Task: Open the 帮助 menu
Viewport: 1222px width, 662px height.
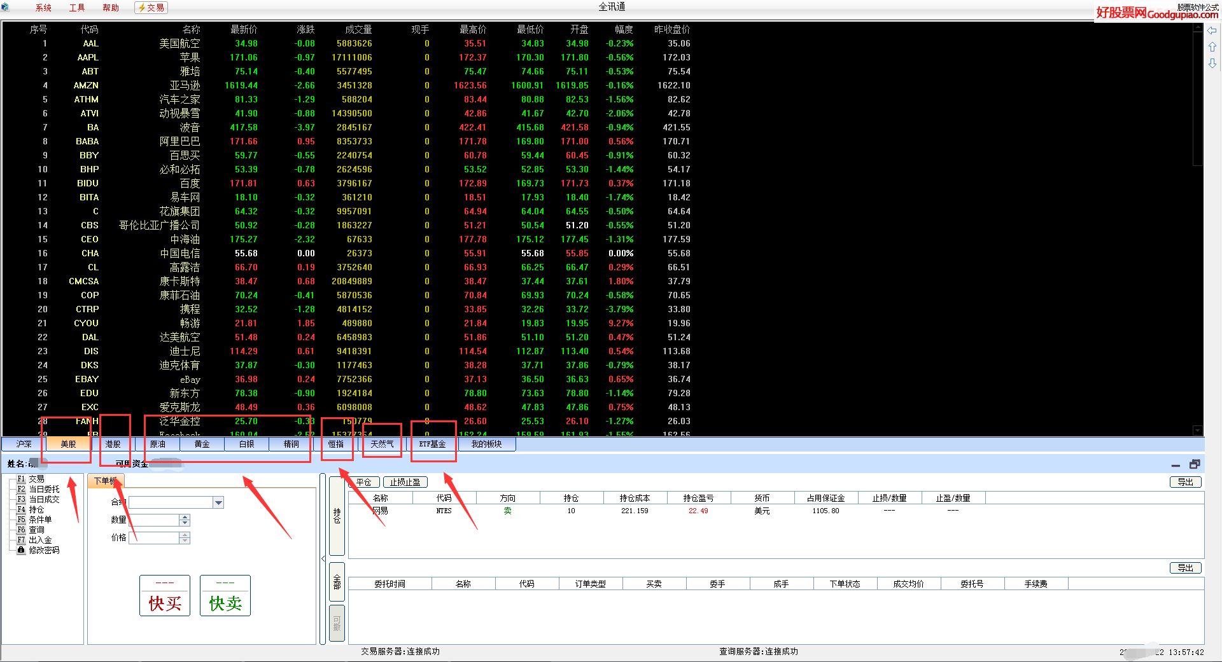Action: pos(111,8)
